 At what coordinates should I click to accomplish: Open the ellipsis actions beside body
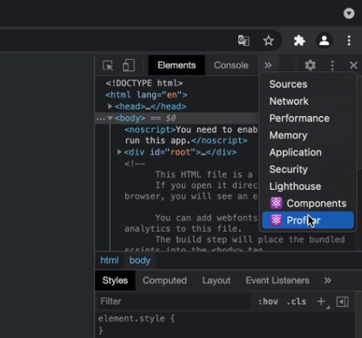(x=101, y=119)
